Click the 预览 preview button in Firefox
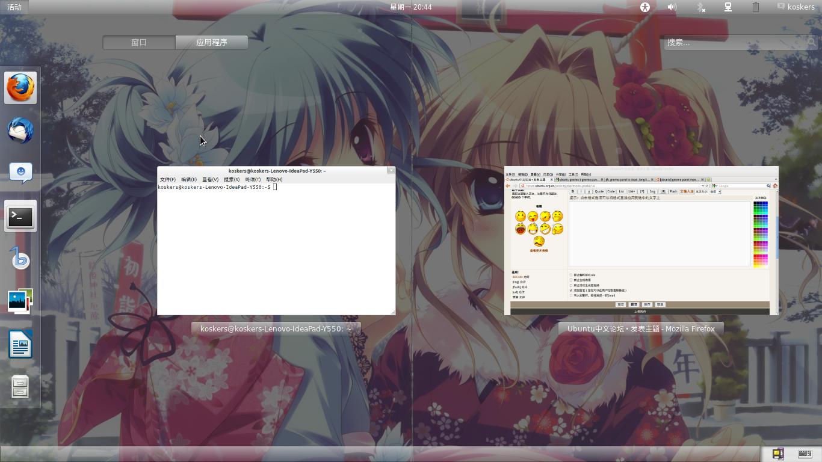This screenshot has height=462, width=822. coord(620,304)
